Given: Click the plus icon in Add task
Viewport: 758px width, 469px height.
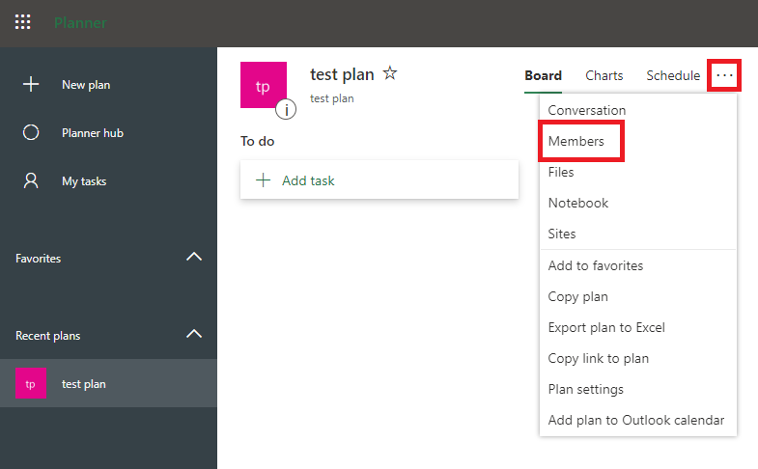Looking at the screenshot, I should pos(263,180).
